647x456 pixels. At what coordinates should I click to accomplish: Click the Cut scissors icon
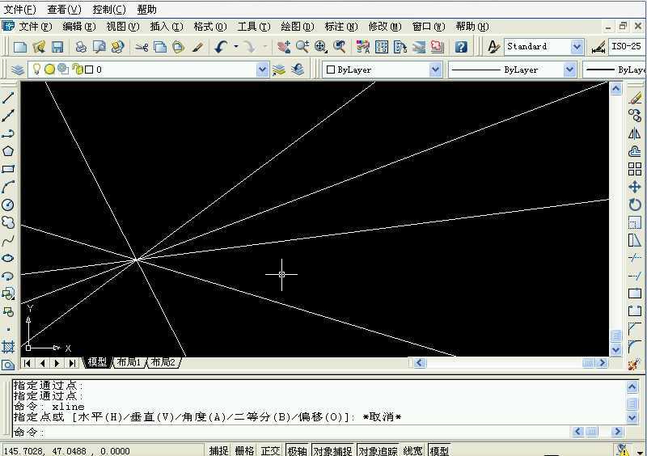[x=142, y=47]
